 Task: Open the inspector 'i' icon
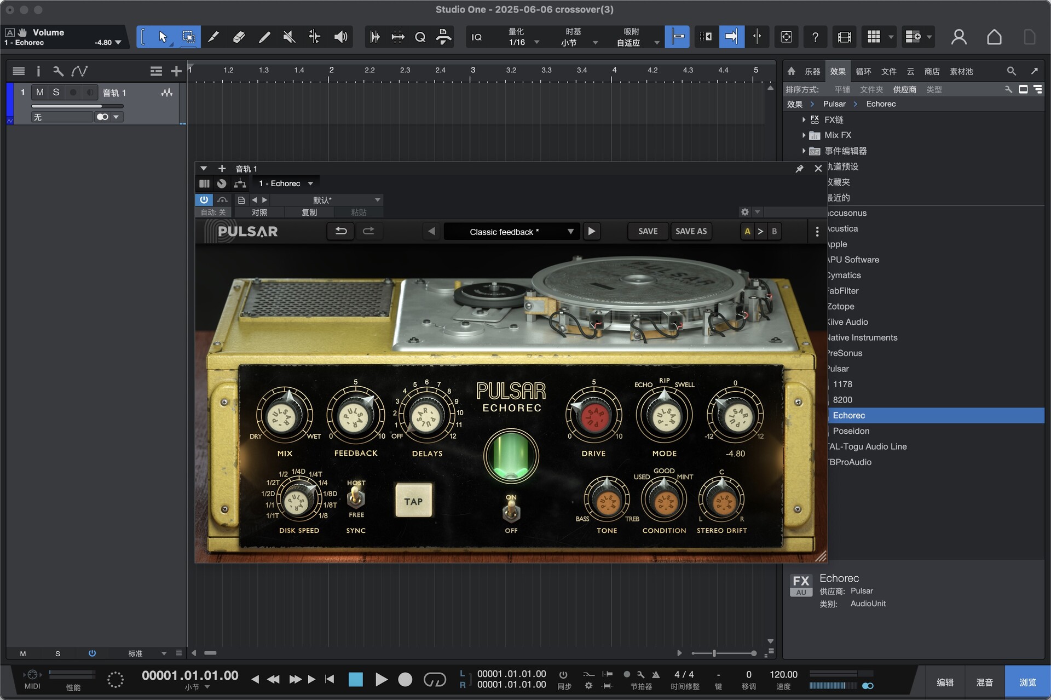(x=38, y=71)
